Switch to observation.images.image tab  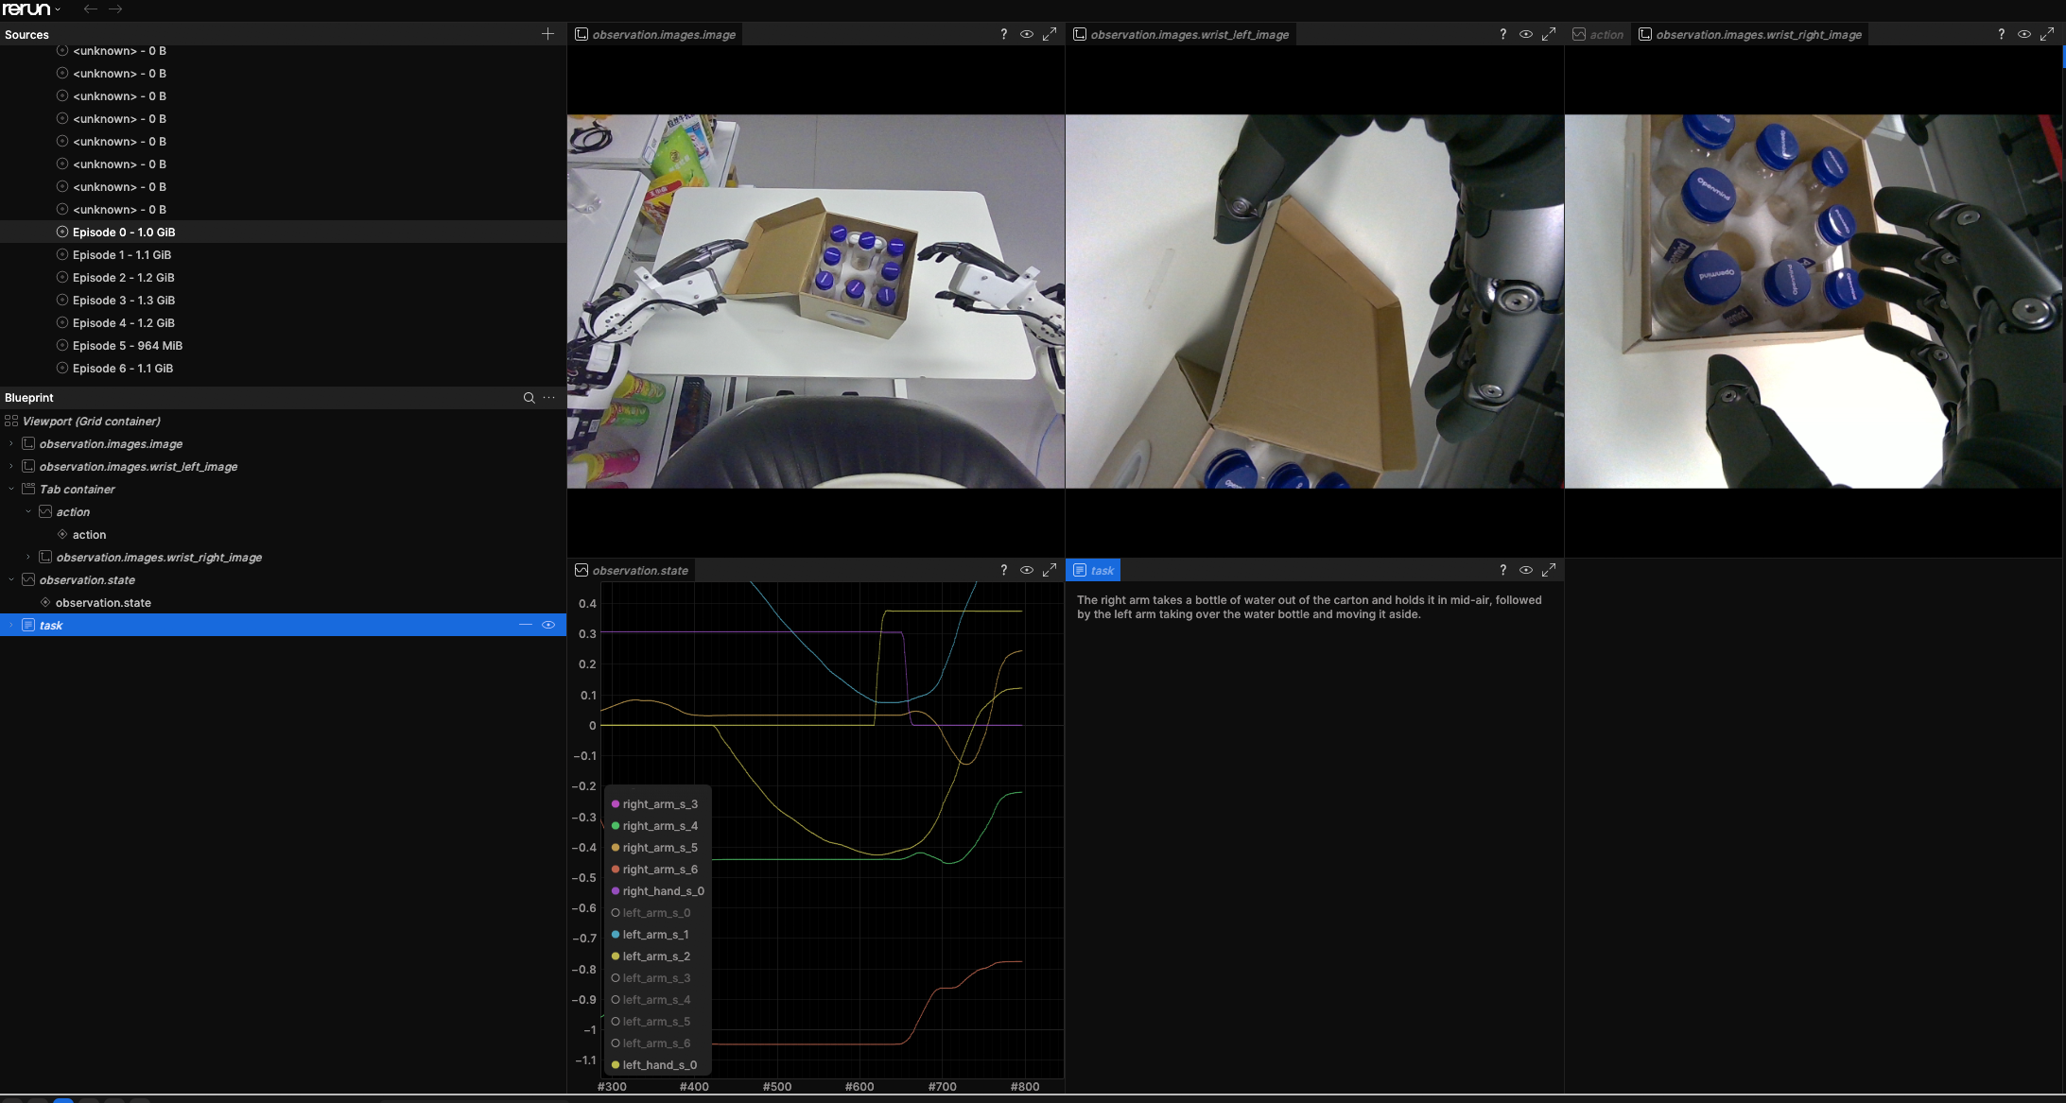(655, 34)
